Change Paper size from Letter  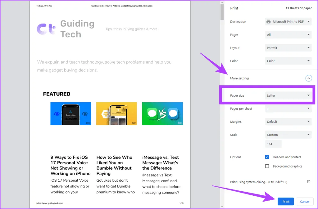[288, 96]
